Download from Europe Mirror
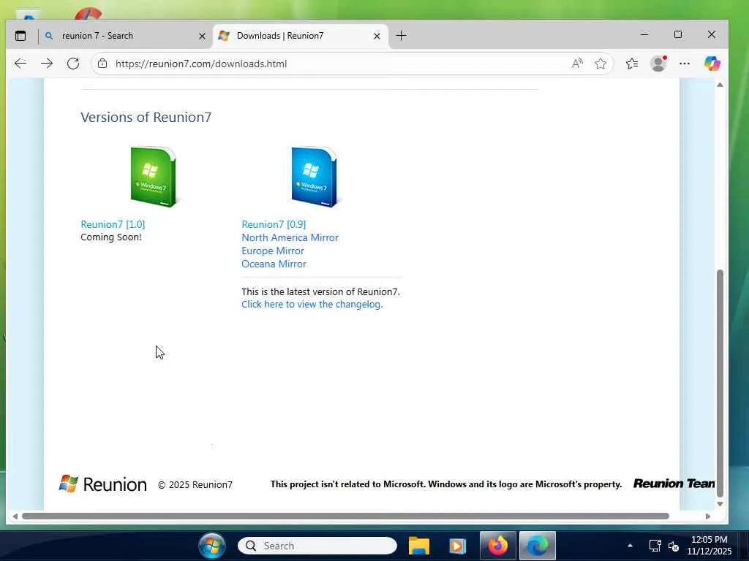 273,251
